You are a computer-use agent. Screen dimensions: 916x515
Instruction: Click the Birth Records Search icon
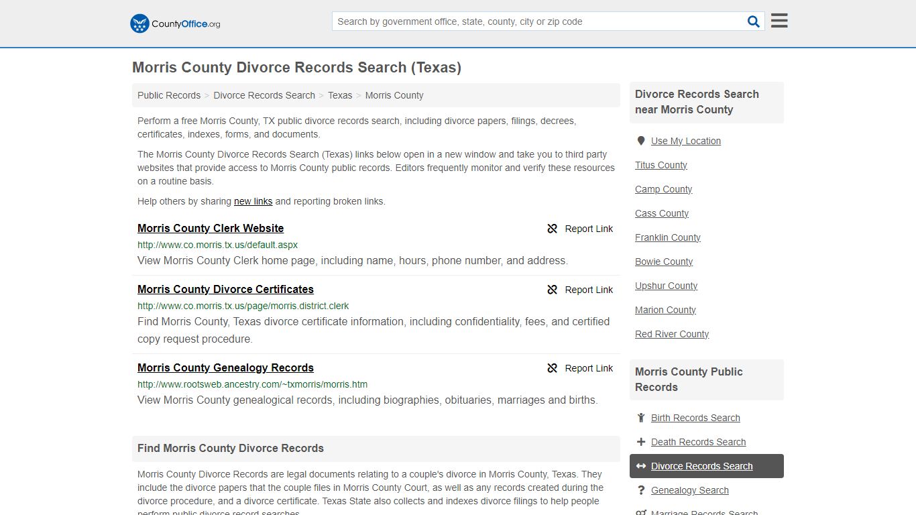641,418
